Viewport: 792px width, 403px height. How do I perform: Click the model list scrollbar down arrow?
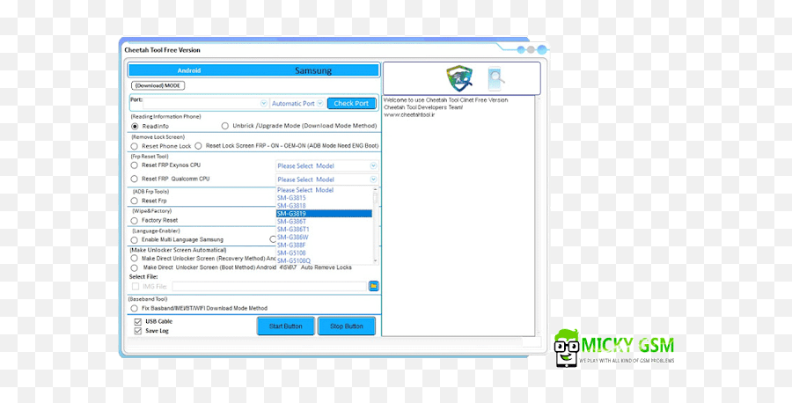coord(375,261)
